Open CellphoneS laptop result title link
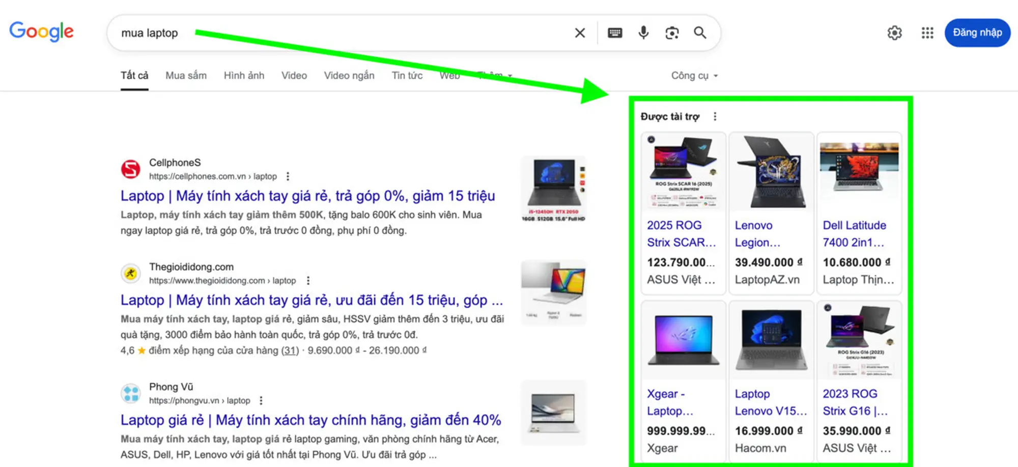Screen dimensions: 1018x467 pyautogui.click(x=307, y=196)
